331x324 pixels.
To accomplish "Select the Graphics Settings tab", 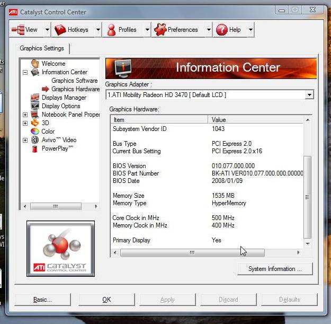I will pyautogui.click(x=42, y=48).
